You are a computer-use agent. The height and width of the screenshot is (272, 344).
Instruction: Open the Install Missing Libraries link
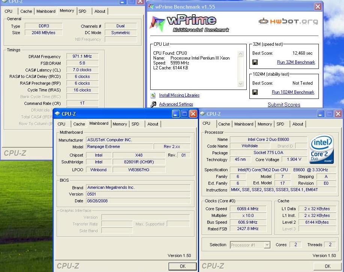coord(179,95)
